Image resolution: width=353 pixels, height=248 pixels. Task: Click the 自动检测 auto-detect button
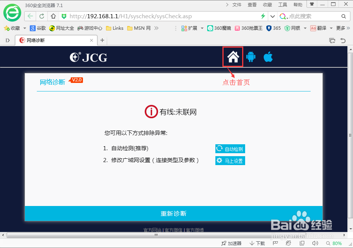click(230, 148)
